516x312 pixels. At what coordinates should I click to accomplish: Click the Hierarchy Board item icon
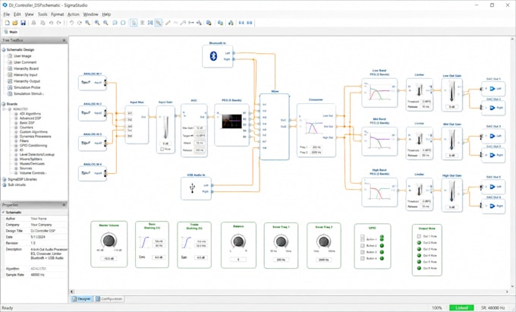10,68
